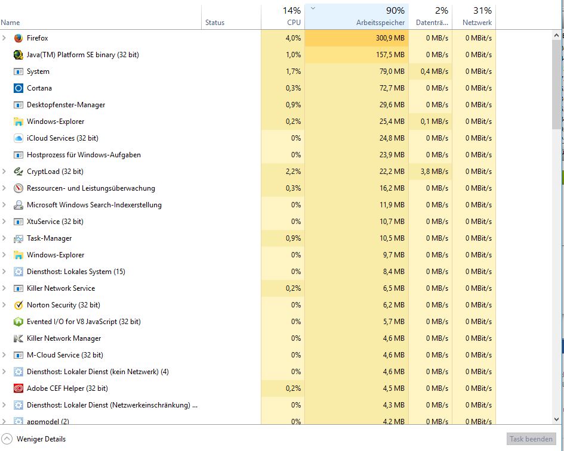Click the folder icon of Windows-Explorer using 25,4 MB
The height and width of the screenshot is (451, 564).
click(19, 122)
